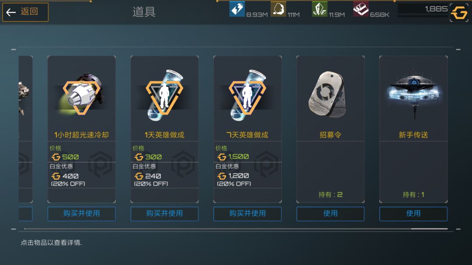The image size is (472, 265).
Task: Use the 新手传送 item
Action: coord(413,214)
